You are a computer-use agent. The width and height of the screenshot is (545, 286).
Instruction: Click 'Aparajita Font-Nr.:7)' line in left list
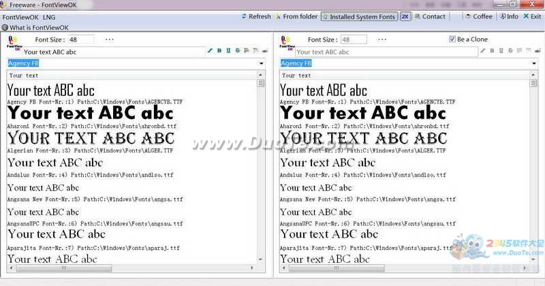point(93,248)
